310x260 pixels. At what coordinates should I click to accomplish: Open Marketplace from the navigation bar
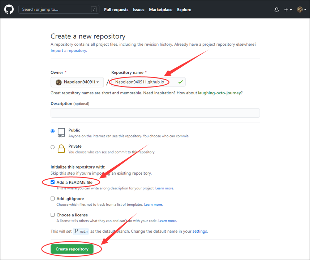pyautogui.click(x=160, y=10)
